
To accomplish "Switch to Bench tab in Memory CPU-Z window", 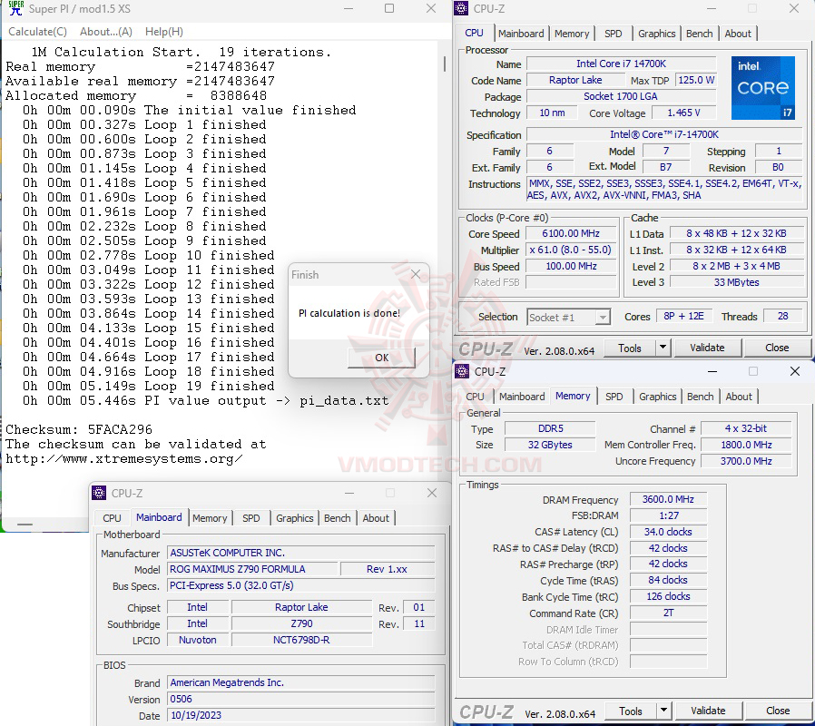I will coord(700,397).
